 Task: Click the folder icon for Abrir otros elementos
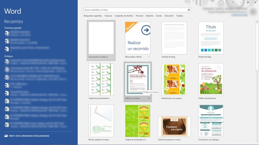point(6,136)
